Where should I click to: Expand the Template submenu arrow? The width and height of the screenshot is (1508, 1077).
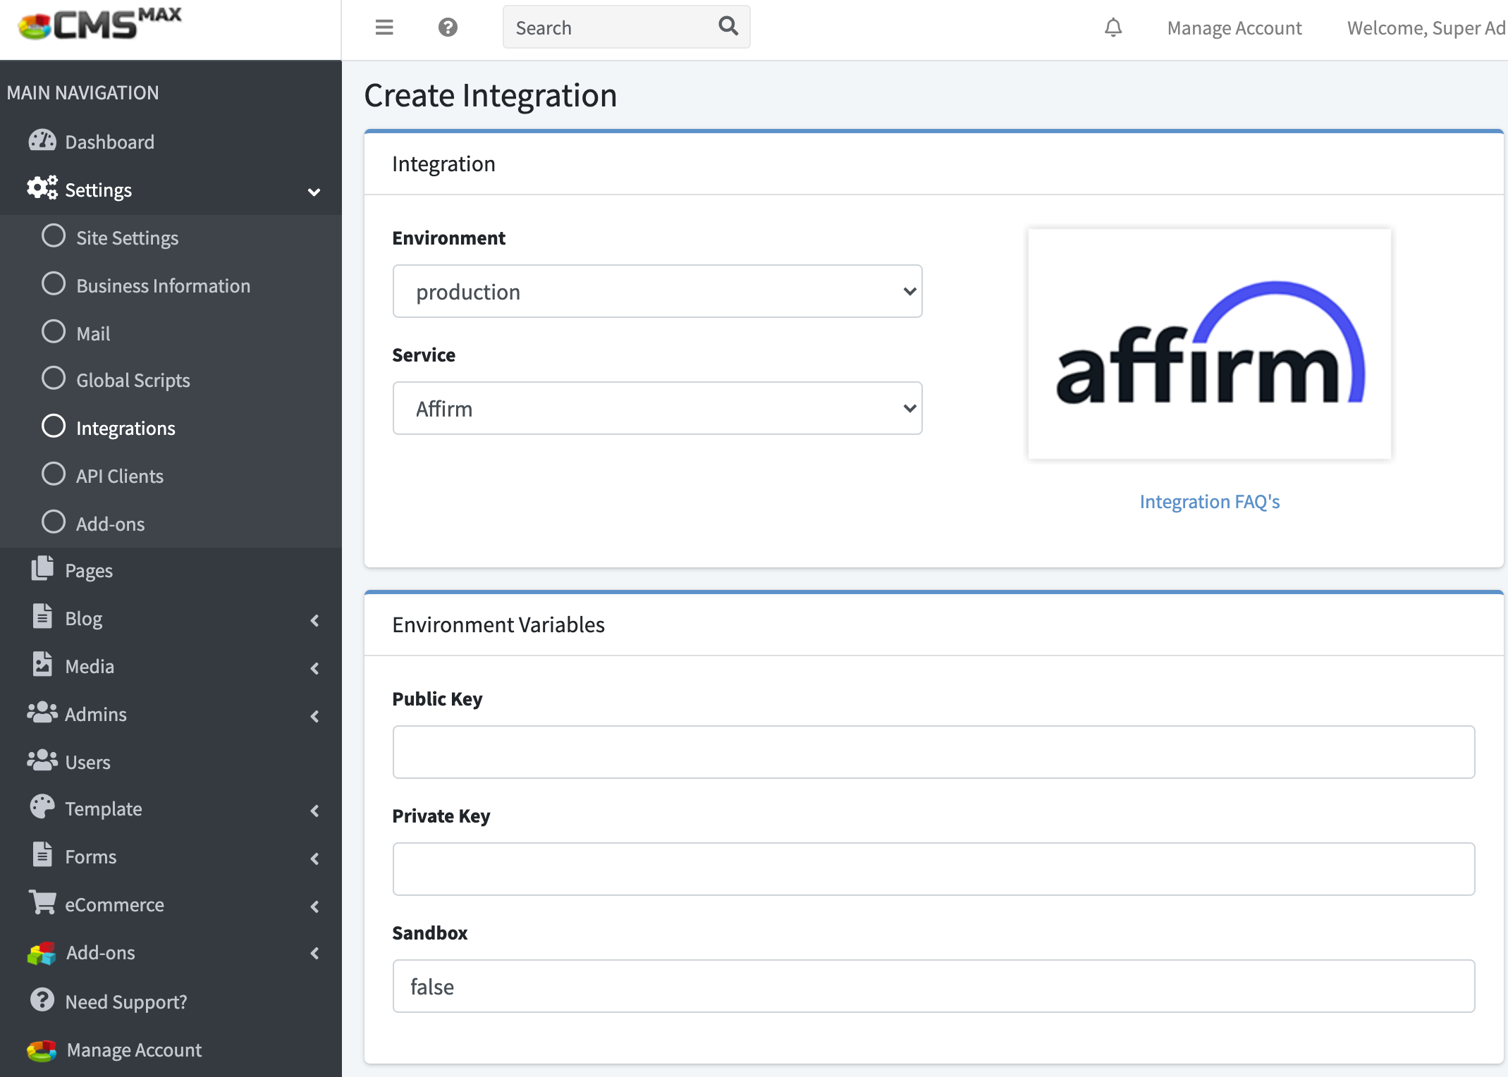click(x=314, y=811)
